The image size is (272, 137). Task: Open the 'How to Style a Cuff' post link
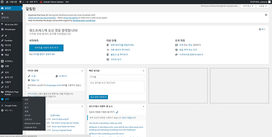(60, 119)
